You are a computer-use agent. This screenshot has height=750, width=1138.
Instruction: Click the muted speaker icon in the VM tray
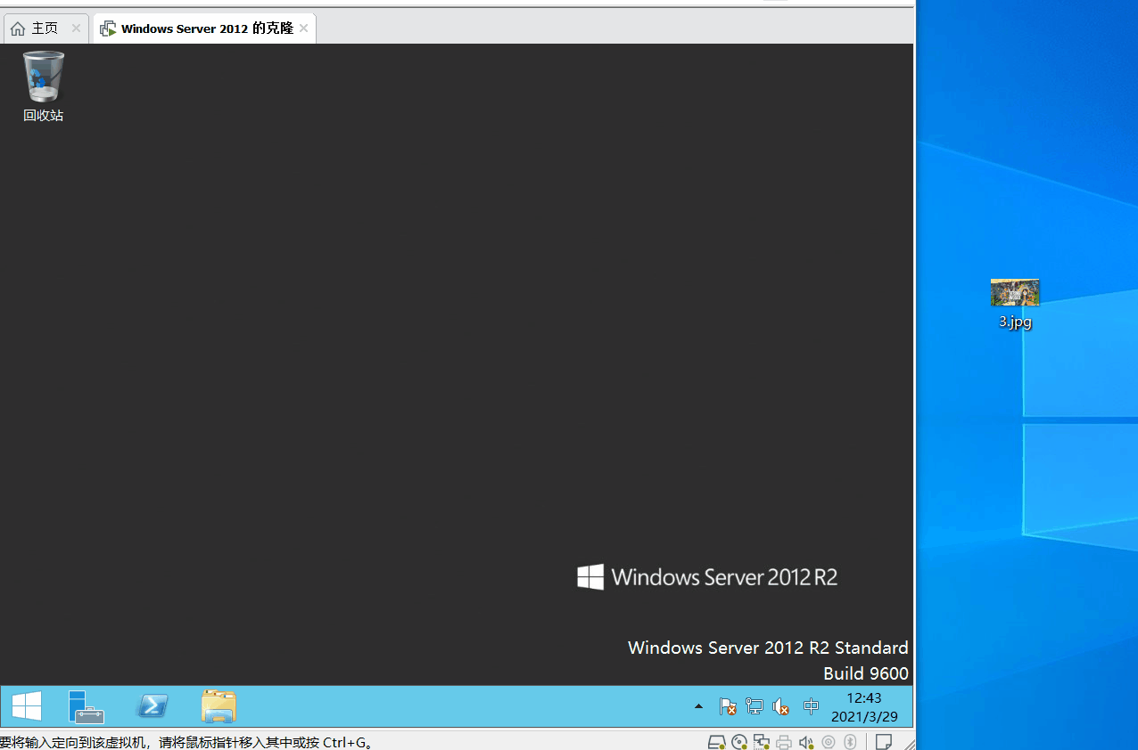(x=780, y=706)
